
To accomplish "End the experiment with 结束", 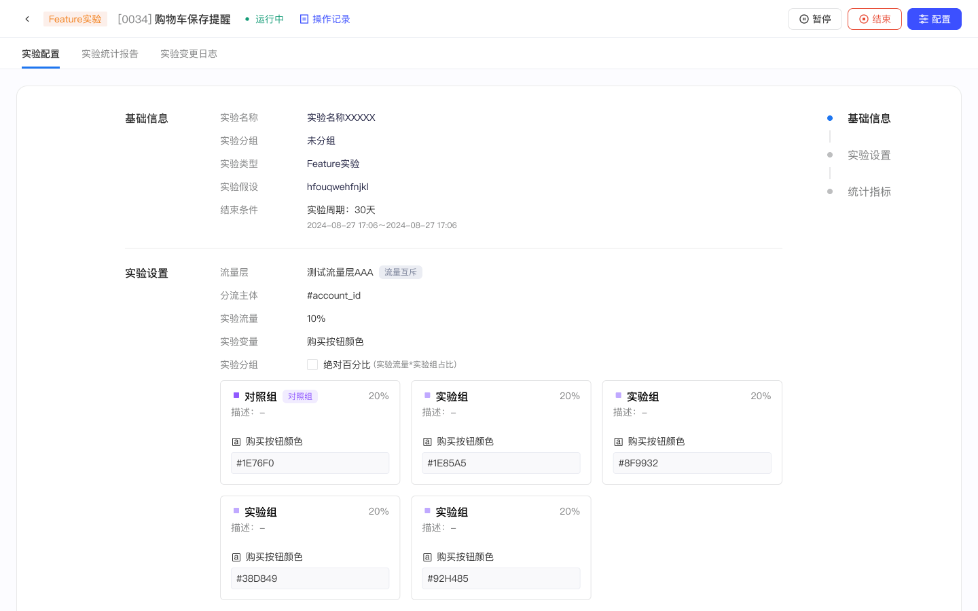I will 875,19.
